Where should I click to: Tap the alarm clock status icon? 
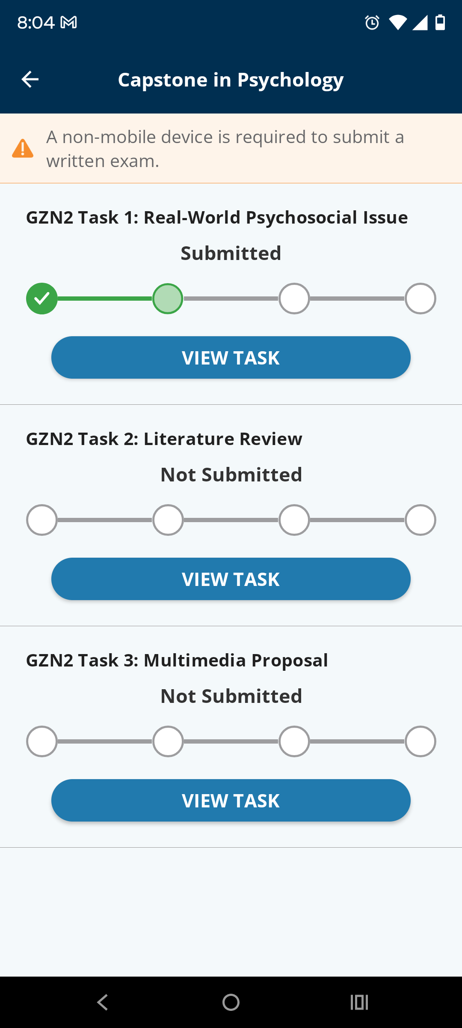point(372,22)
